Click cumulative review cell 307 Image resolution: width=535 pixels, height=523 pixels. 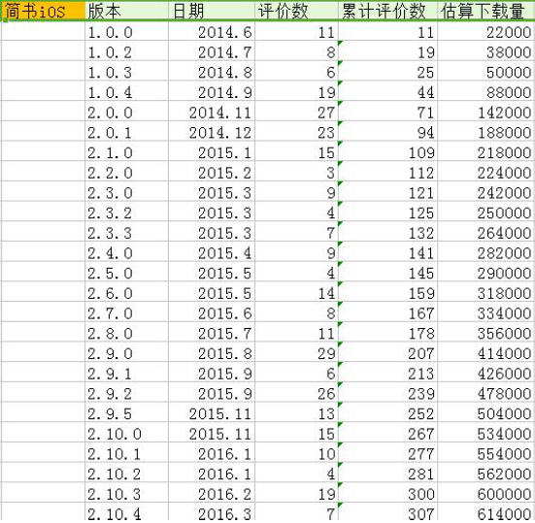click(x=387, y=512)
